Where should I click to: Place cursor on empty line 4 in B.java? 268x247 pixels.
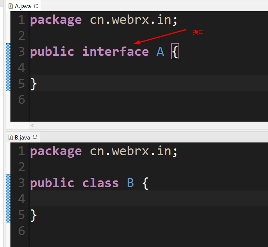tap(148, 199)
